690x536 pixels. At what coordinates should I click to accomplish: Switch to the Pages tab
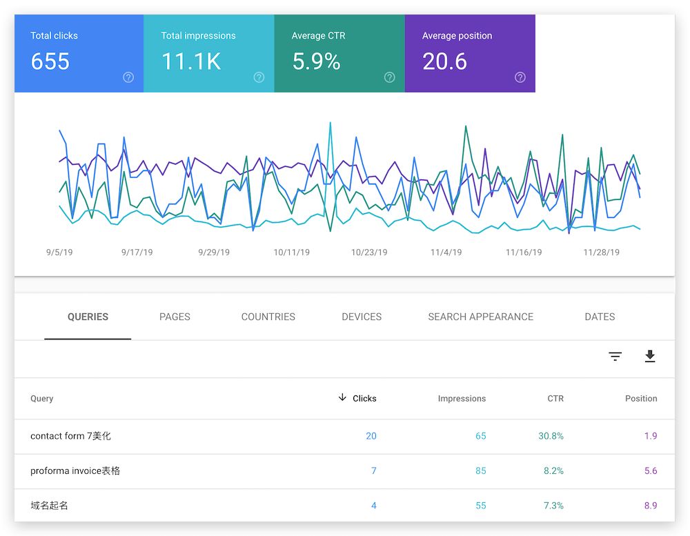(175, 317)
